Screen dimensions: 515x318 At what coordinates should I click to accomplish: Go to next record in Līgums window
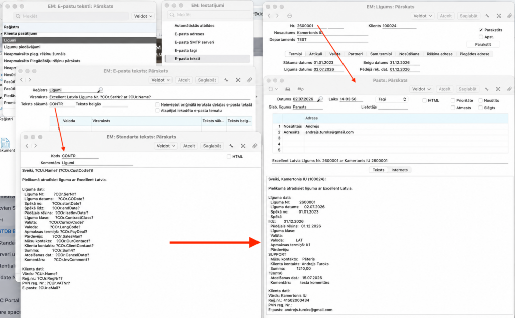277,16
